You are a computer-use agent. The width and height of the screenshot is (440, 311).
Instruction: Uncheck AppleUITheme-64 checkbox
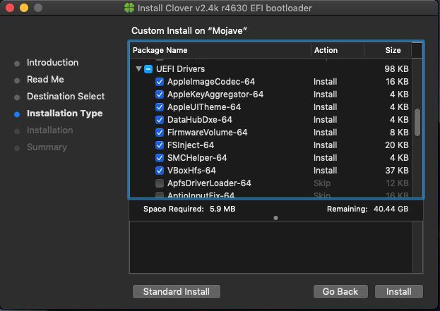(x=160, y=107)
